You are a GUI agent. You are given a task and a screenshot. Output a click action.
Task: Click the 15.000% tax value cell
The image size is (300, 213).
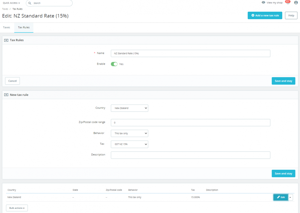195,197
